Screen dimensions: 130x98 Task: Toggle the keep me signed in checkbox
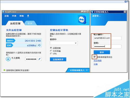[95, 57]
